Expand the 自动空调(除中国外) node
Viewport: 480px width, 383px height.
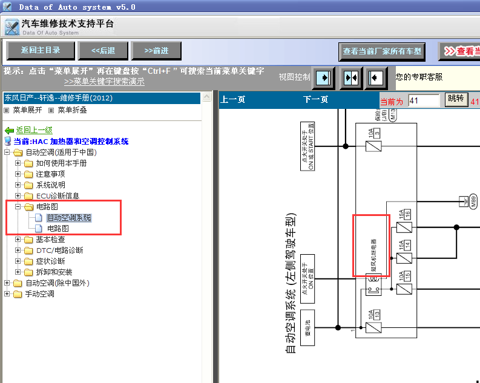(7, 283)
